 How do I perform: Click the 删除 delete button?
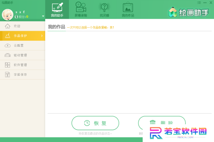pos(162,122)
